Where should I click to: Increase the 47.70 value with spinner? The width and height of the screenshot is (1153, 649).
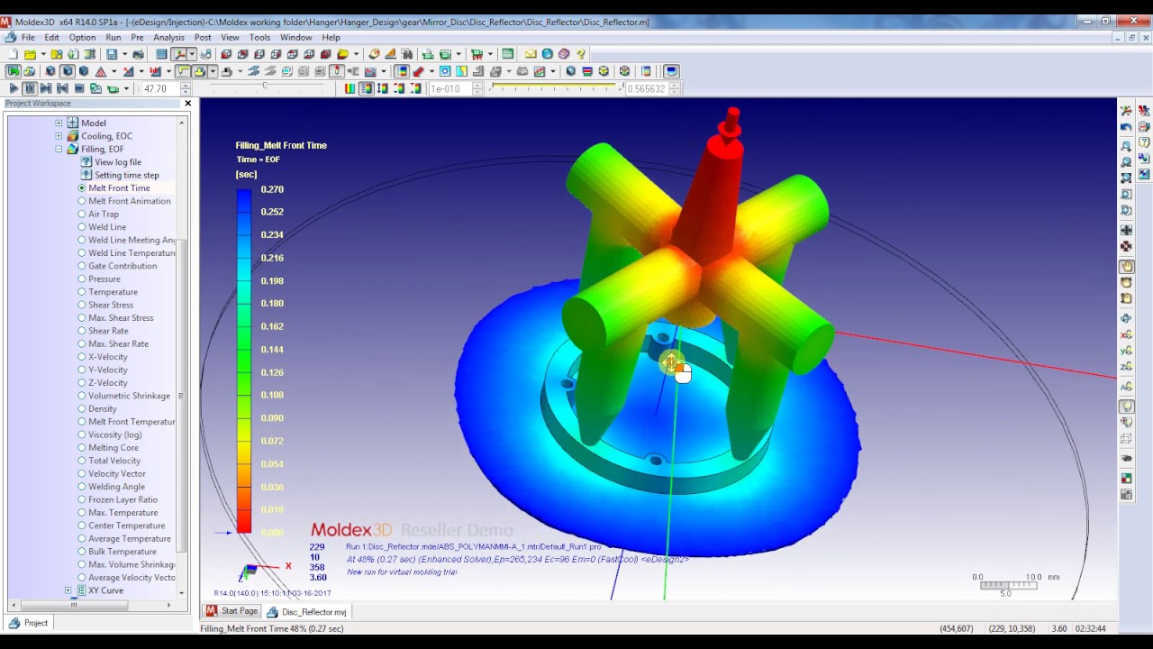(186, 86)
